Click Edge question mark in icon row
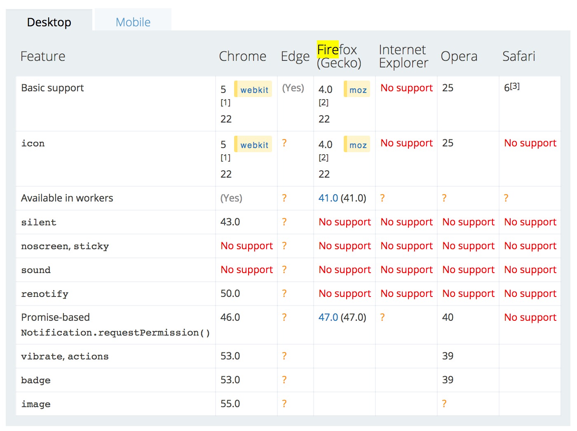Screen dimensions: 577x431 284,143
